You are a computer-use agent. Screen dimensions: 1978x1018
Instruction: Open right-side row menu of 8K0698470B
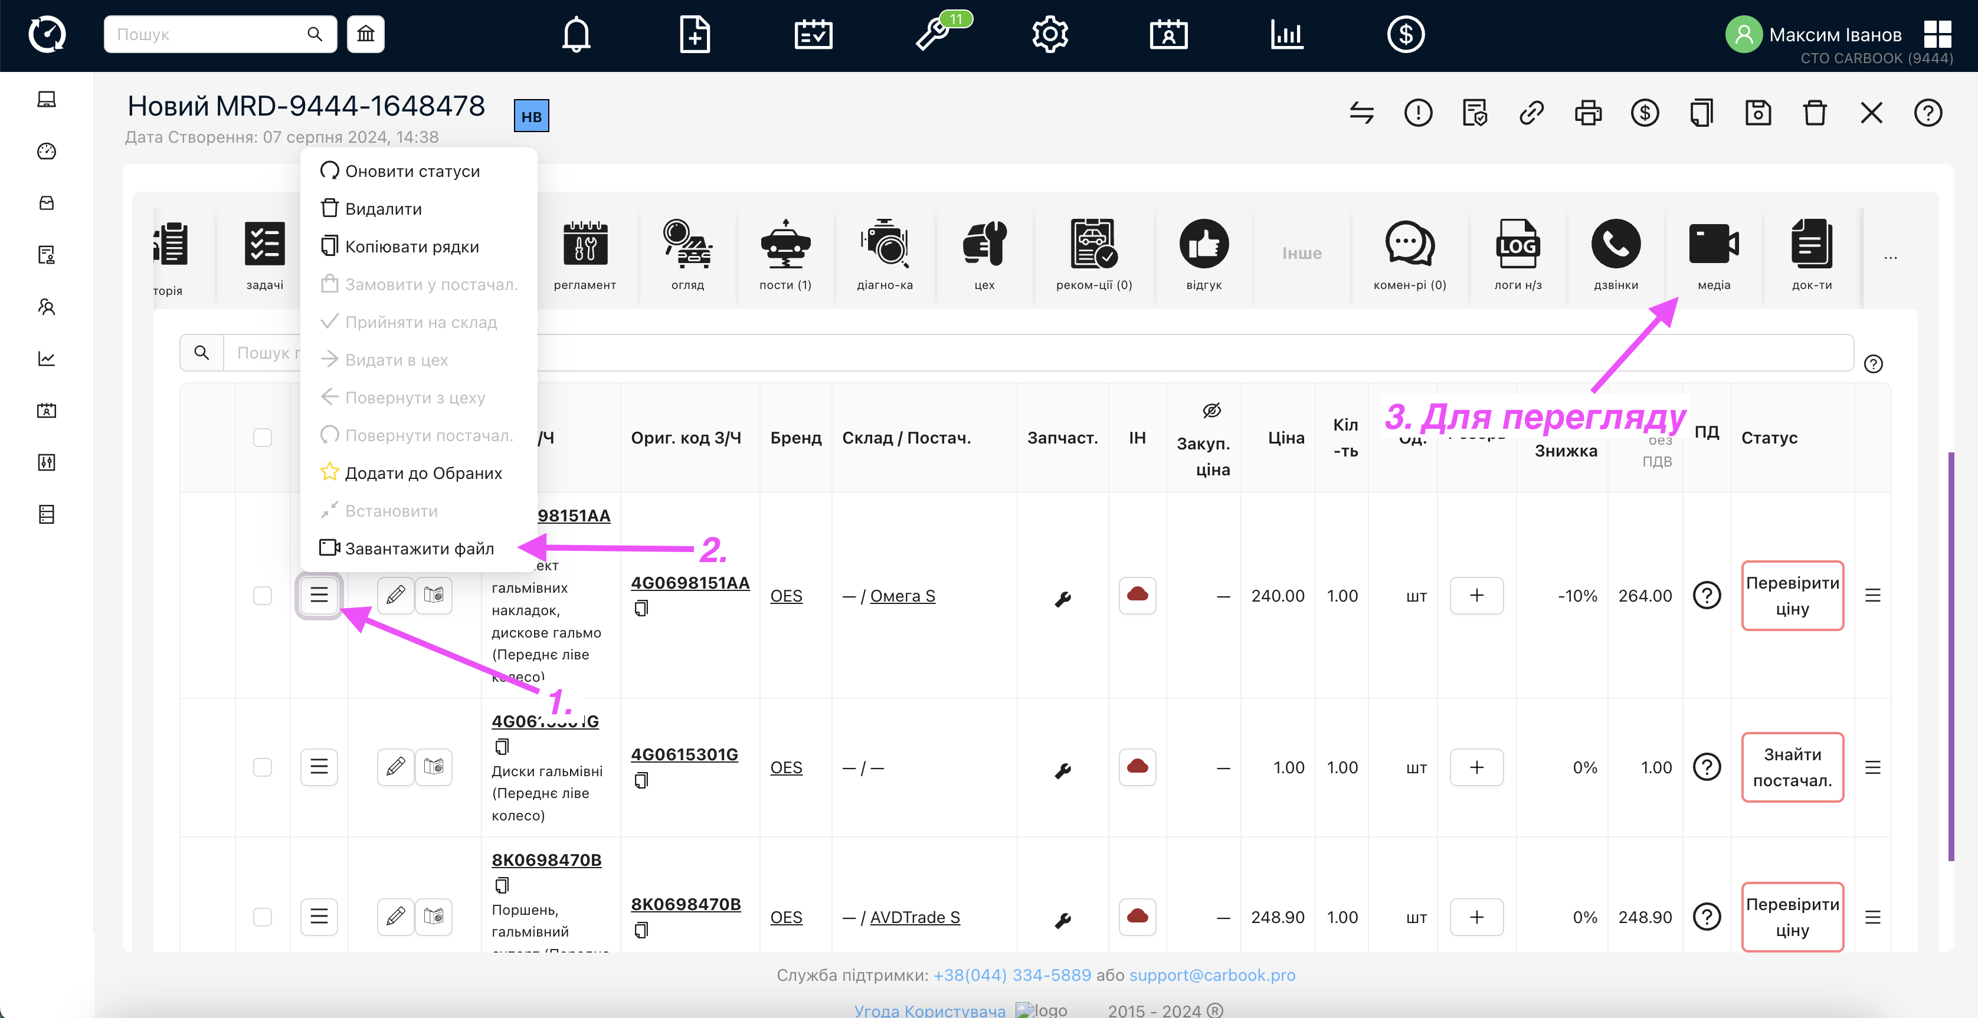tap(1872, 917)
